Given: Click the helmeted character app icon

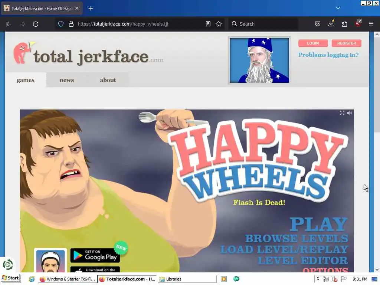Looking at the screenshot, I should [x=50, y=261].
